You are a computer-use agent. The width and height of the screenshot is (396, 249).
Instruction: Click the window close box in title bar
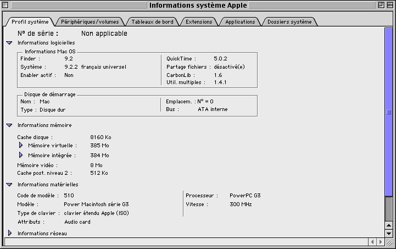point(5,5)
